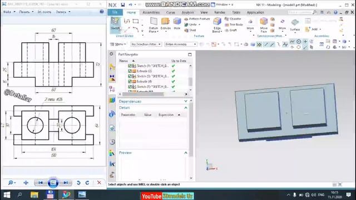Select the Draft tool
The height and width of the screenshot is (200, 356).
click(x=231, y=30)
